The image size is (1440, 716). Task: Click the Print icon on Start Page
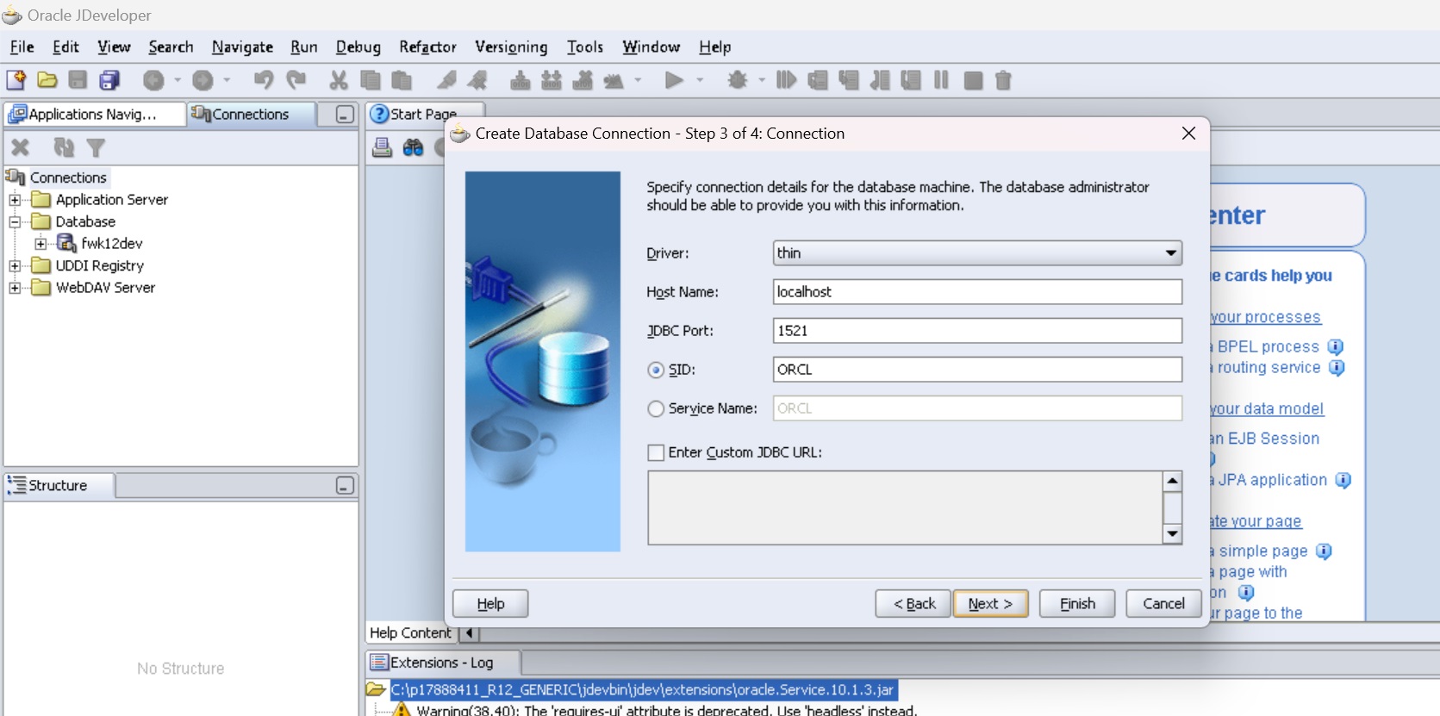point(383,147)
